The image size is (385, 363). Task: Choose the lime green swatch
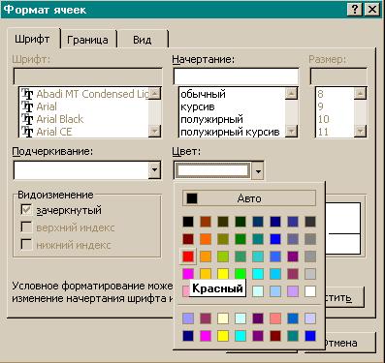[223, 257]
